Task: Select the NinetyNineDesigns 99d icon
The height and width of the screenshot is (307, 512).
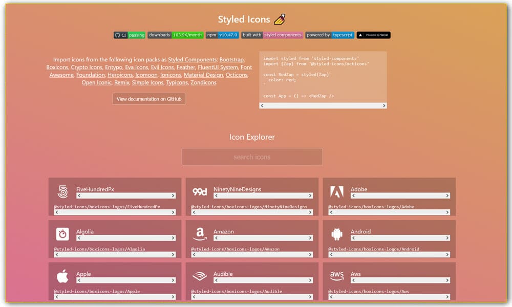Action: 200,191
